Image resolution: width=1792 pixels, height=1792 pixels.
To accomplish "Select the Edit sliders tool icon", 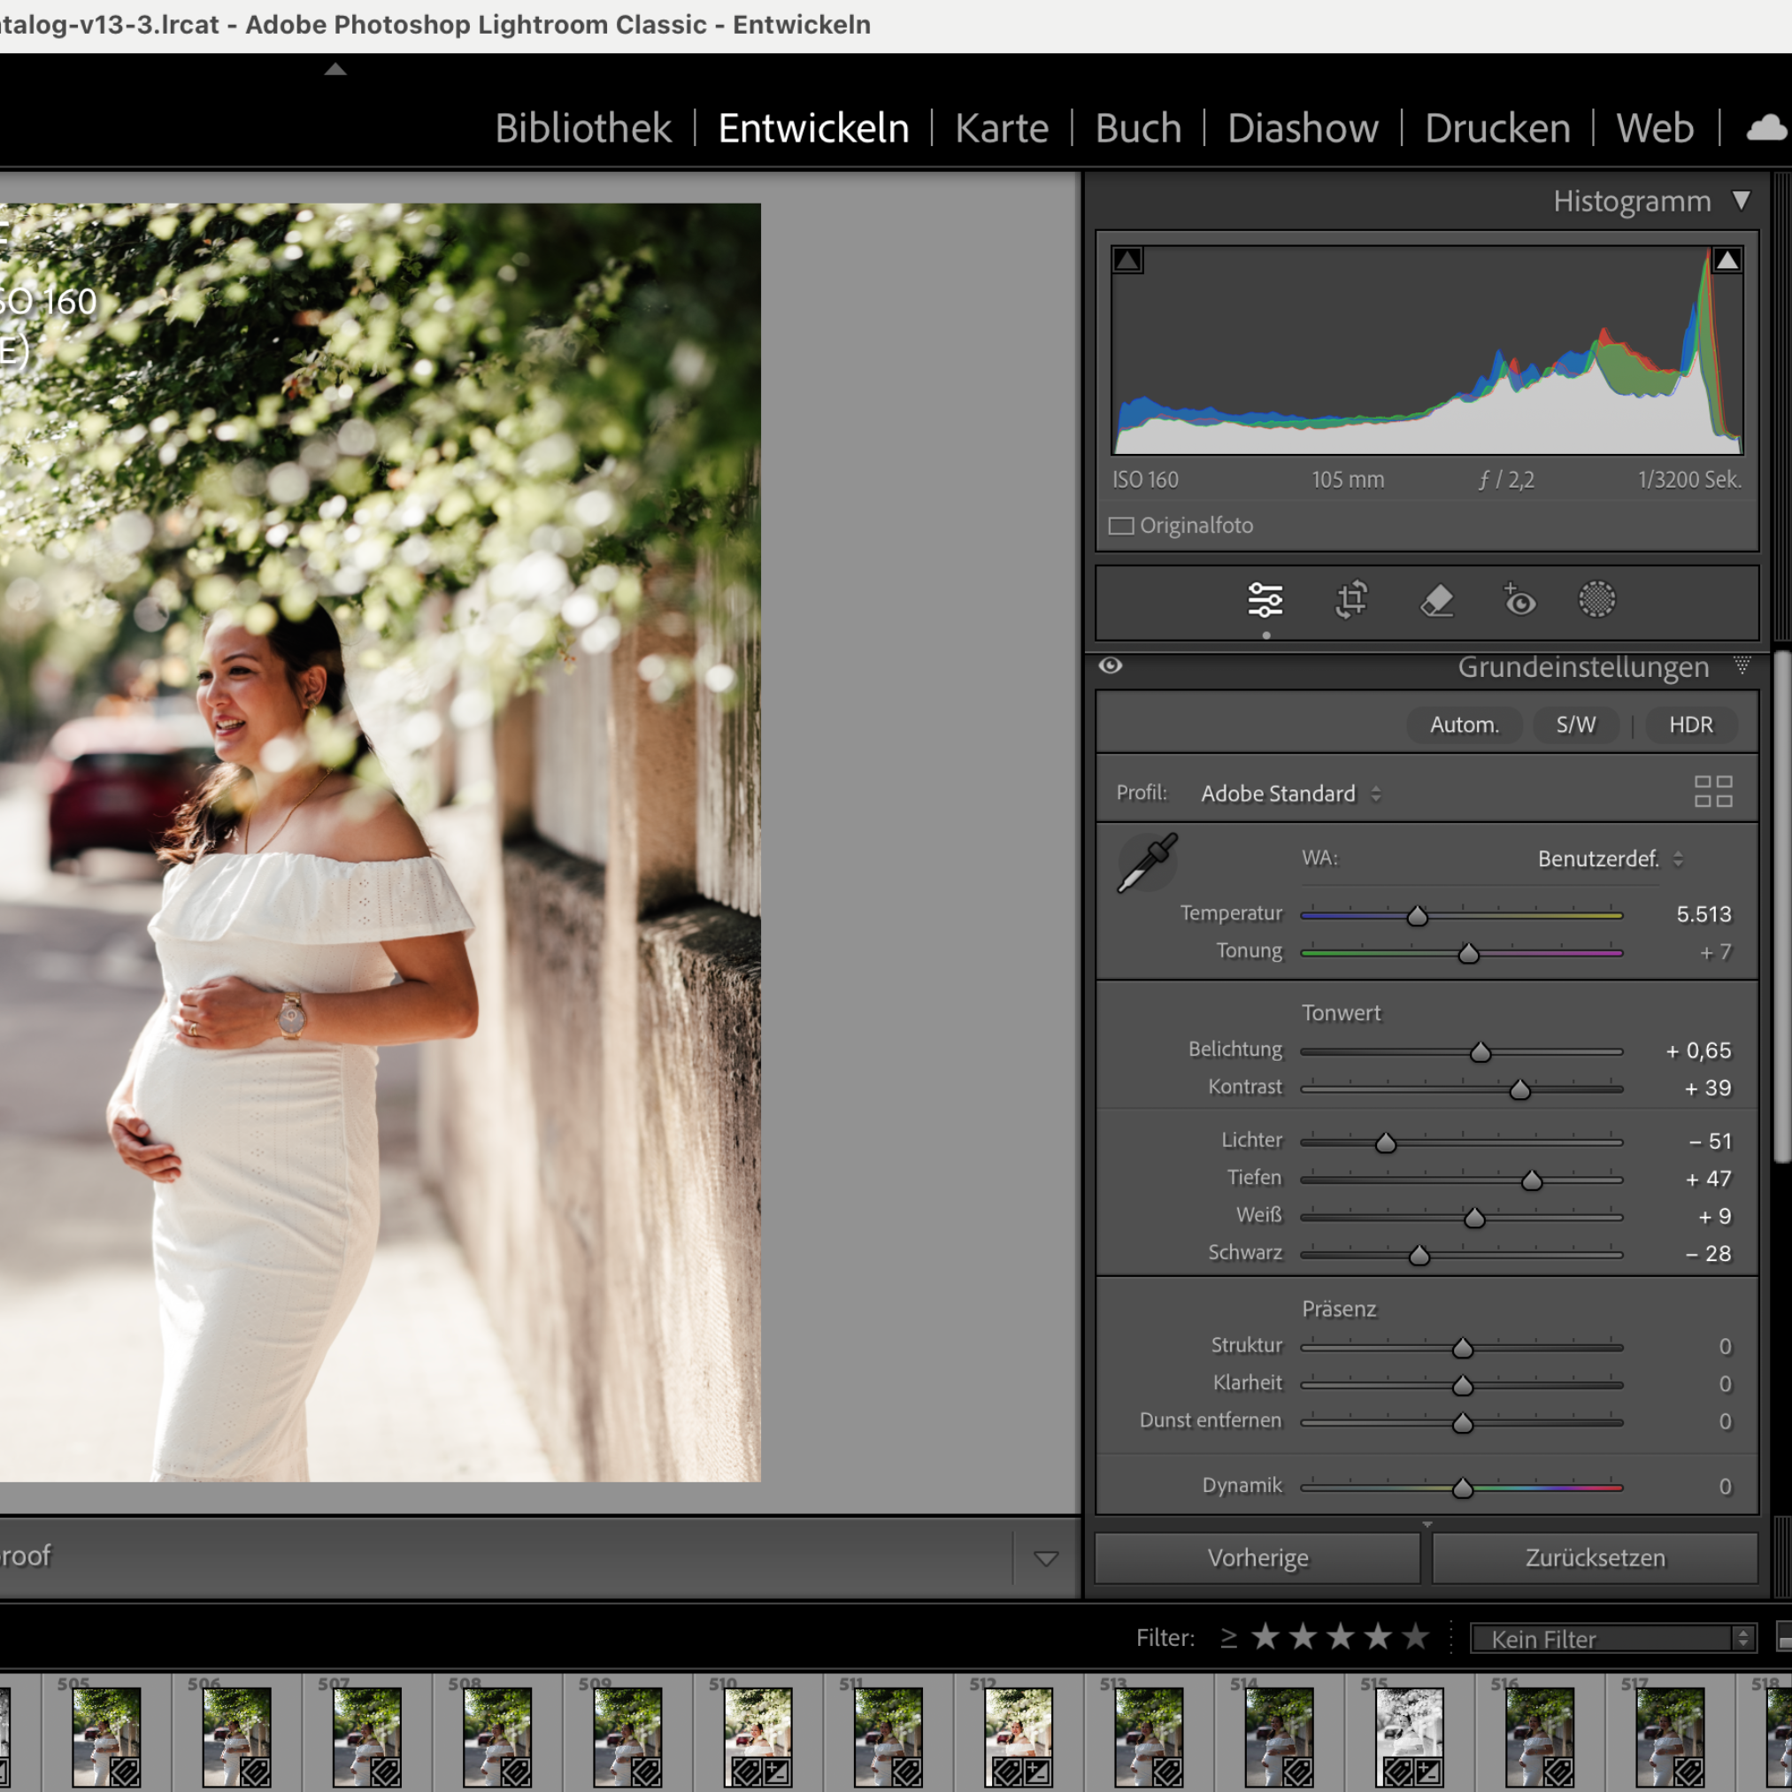I will [x=1265, y=600].
